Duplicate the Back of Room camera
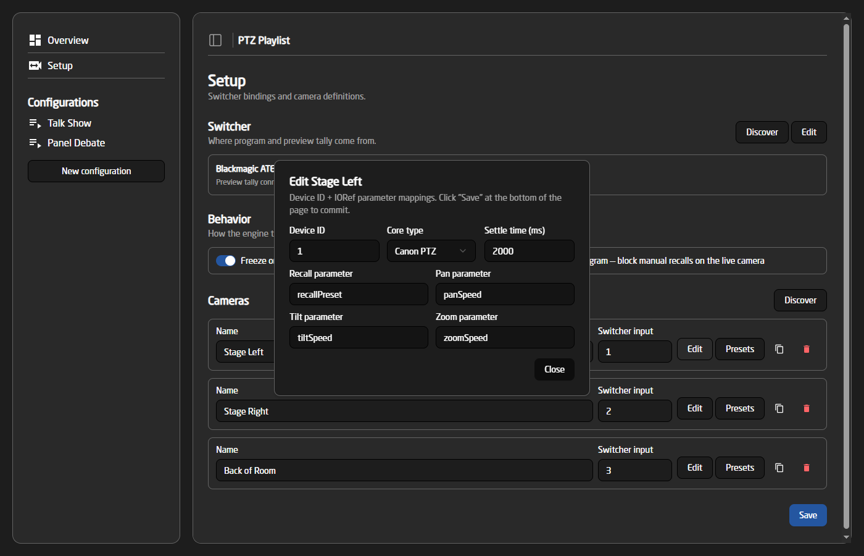864x556 pixels. 779,468
